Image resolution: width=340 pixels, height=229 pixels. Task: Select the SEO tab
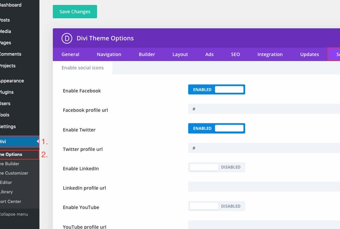235,54
